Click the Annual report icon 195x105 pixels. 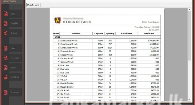coord(5,33)
